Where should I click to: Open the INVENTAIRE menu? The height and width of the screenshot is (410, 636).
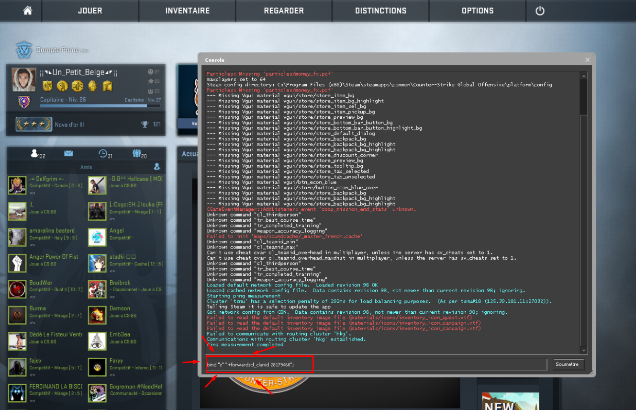(188, 11)
